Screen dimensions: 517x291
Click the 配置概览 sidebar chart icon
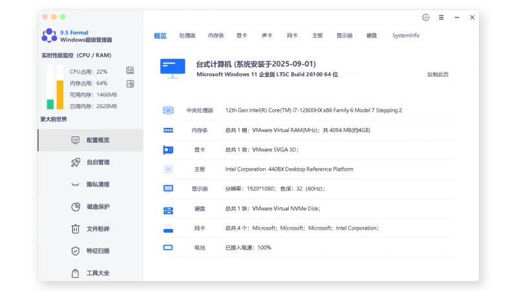click(76, 140)
